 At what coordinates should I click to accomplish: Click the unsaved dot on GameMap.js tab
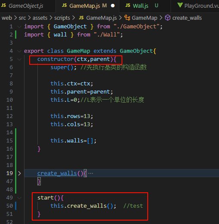(x=113, y=6)
